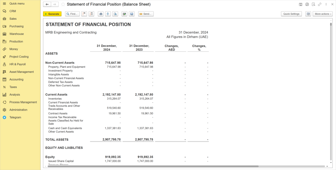Image resolution: width=336 pixels, height=170 pixels.
Task: Click the Administration gear icon
Action: tap(4, 110)
